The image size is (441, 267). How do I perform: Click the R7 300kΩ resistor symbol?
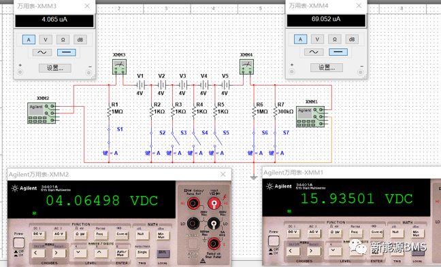(x=276, y=111)
